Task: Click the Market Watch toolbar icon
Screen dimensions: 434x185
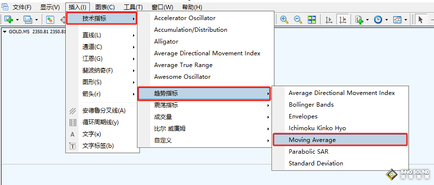Action: 50,20
